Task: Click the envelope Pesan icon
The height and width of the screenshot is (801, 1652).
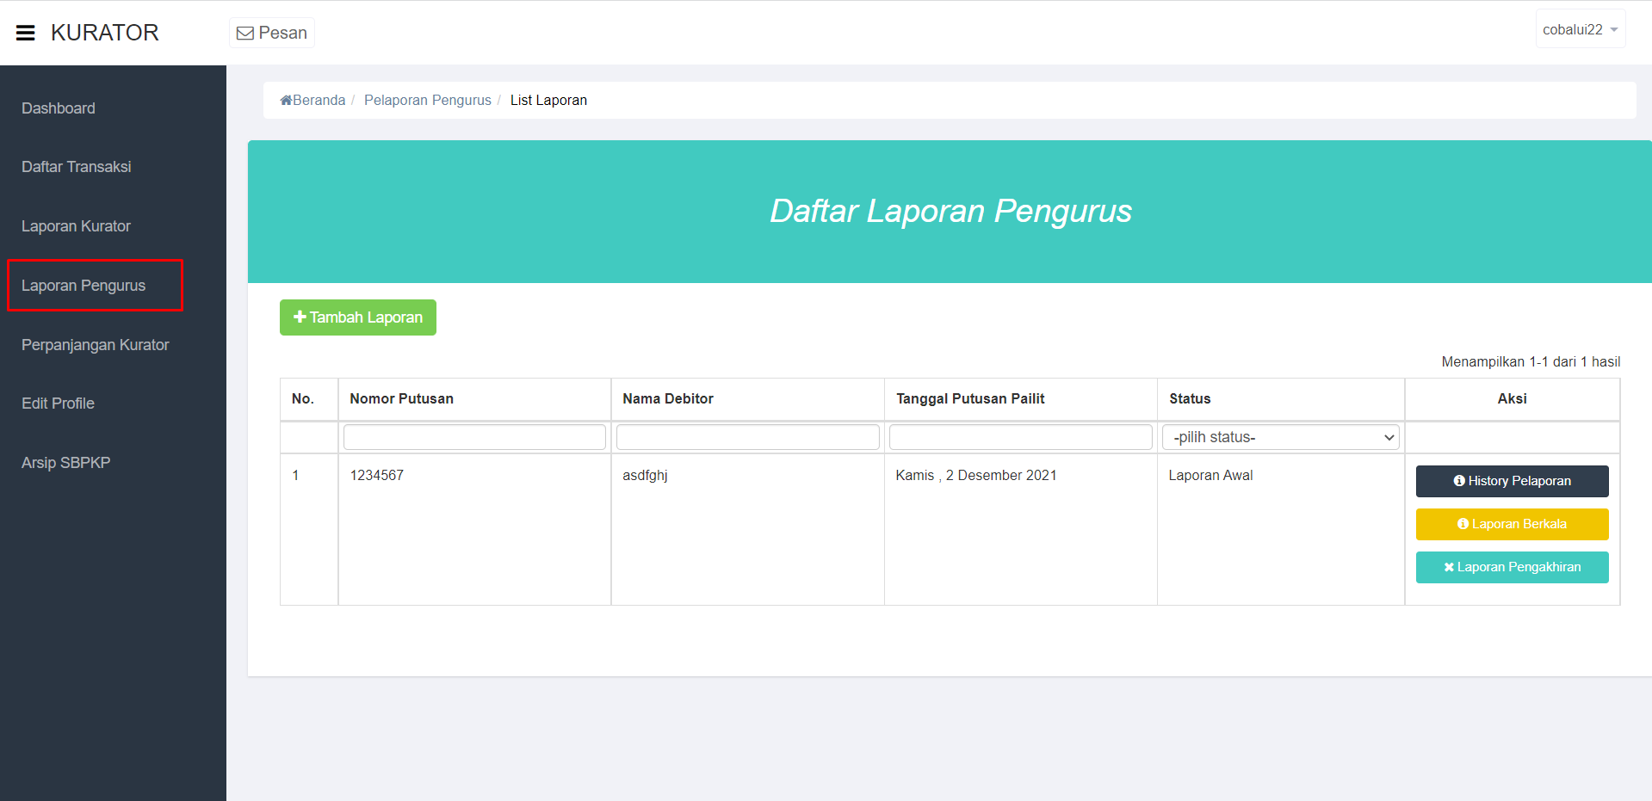Action: click(x=245, y=34)
